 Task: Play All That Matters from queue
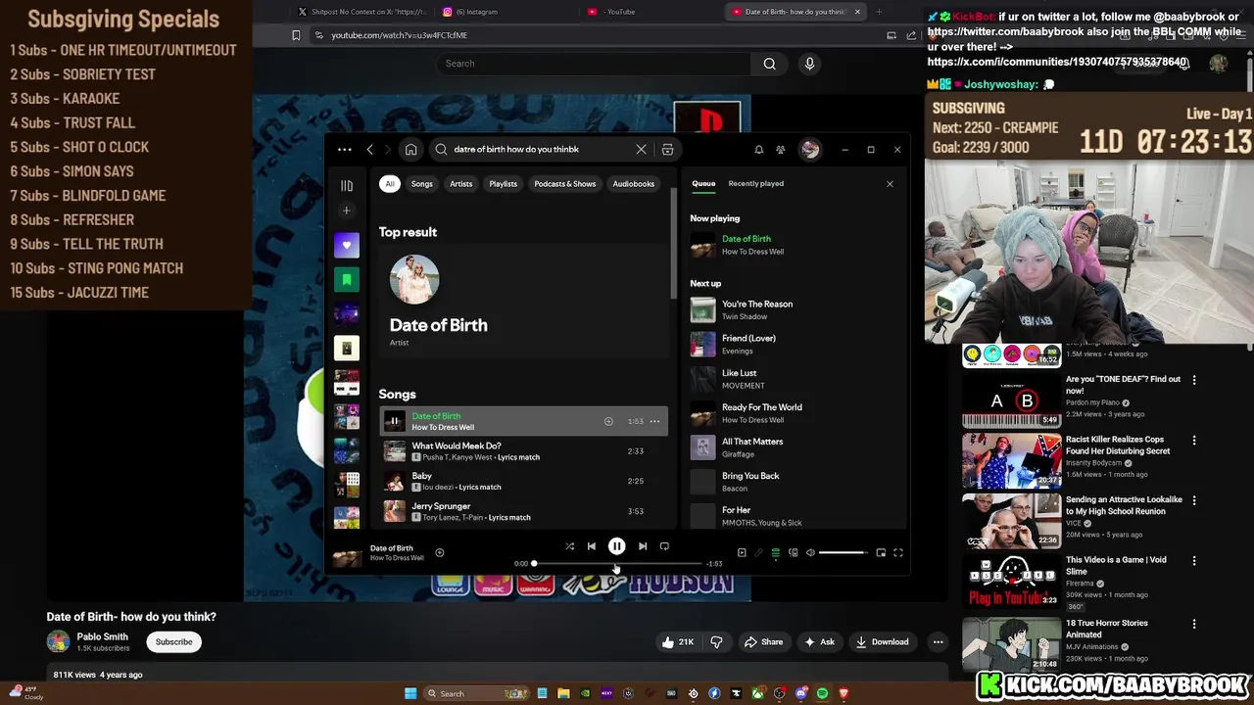(794, 447)
